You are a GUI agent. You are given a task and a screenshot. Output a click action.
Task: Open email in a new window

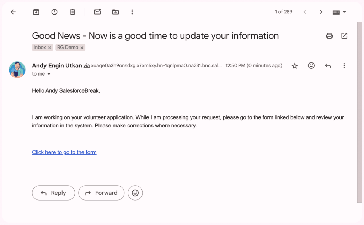click(344, 36)
